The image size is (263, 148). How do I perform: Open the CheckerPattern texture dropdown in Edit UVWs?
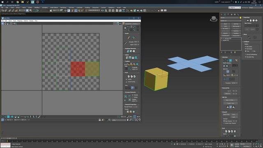point(132,24)
